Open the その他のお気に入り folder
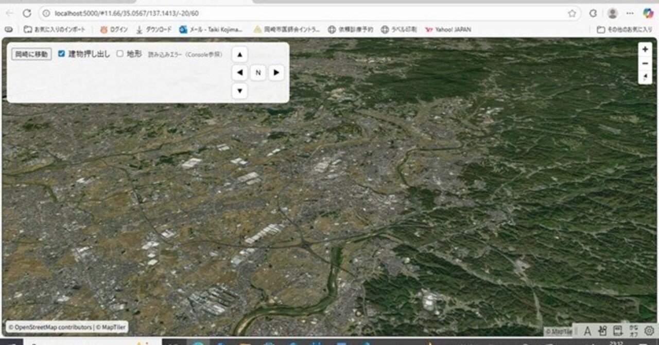 click(625, 29)
